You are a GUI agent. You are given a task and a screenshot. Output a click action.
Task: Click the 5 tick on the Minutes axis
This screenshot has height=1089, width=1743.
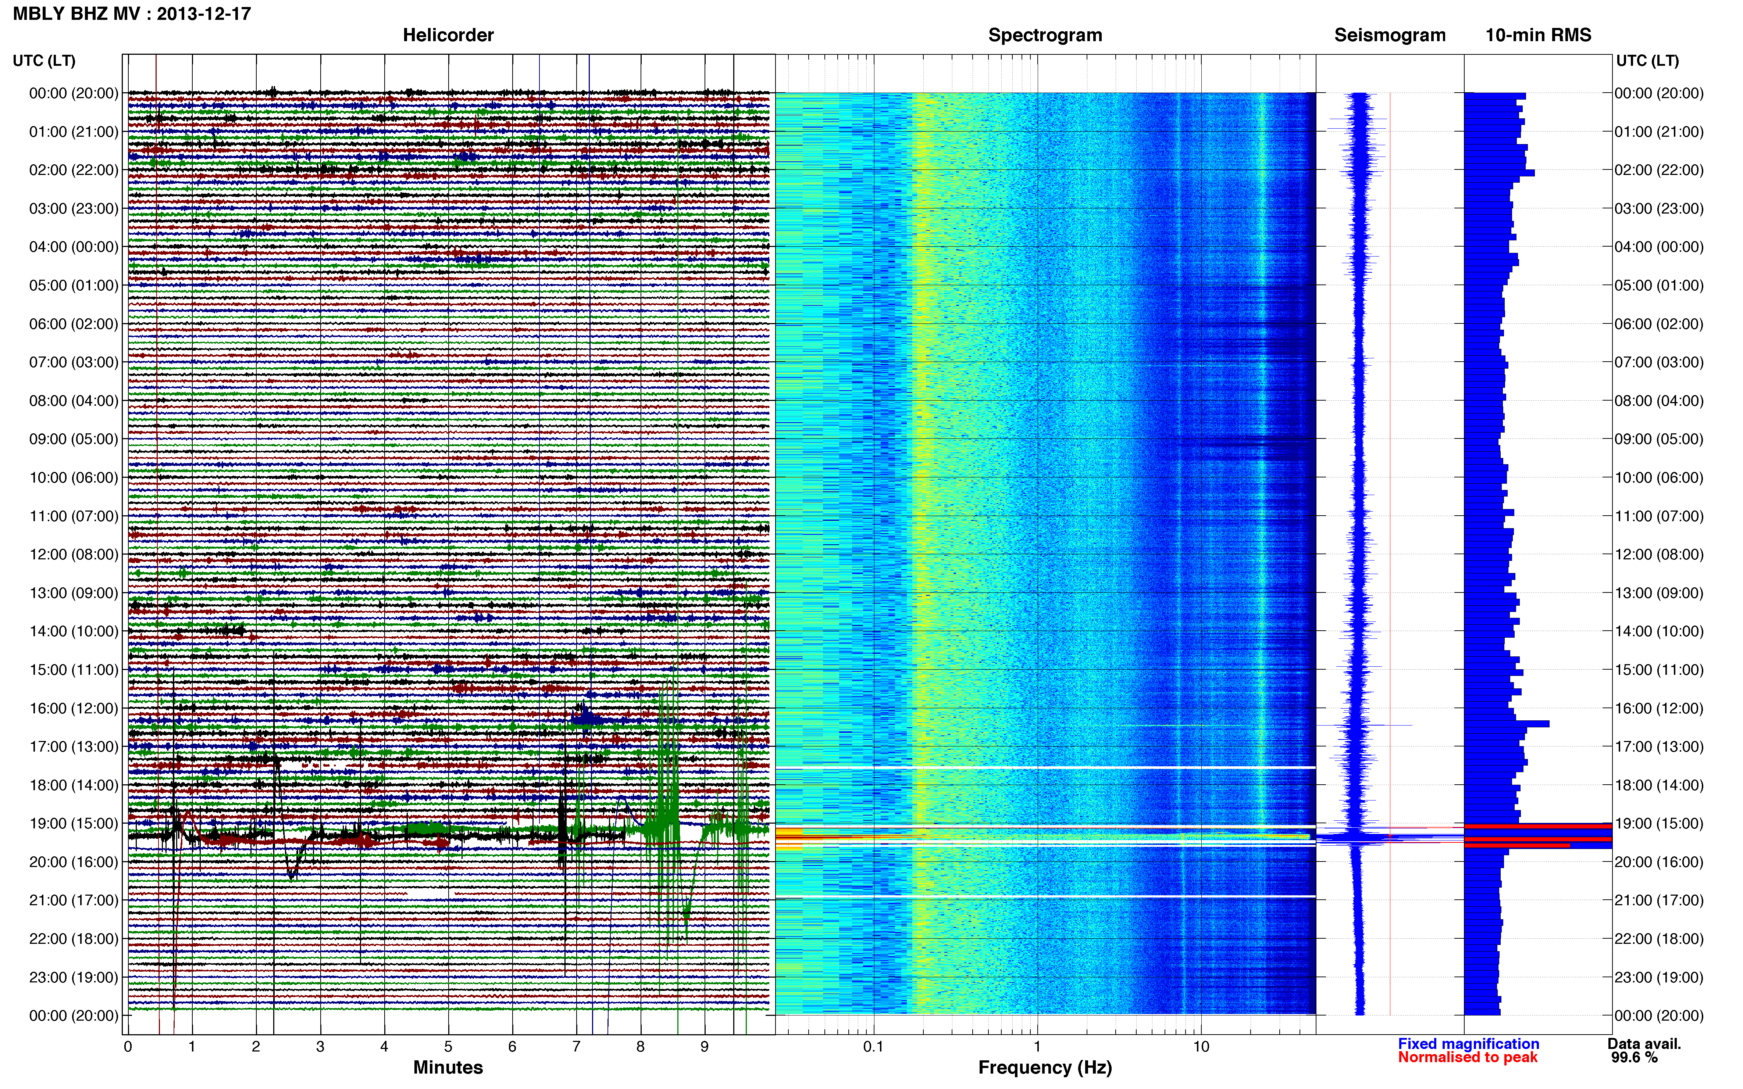pos(448,1047)
